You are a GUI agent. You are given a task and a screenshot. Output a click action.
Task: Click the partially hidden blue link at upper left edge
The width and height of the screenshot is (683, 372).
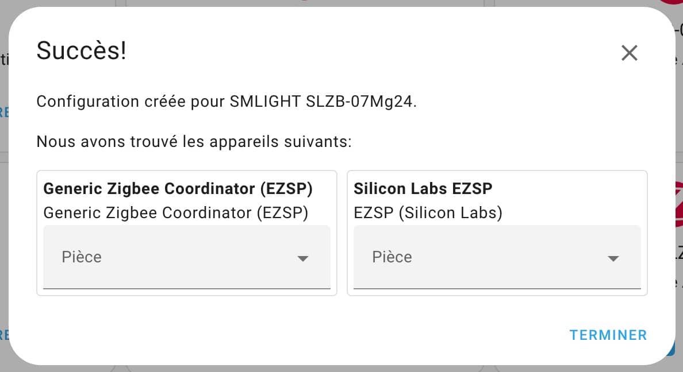4,113
